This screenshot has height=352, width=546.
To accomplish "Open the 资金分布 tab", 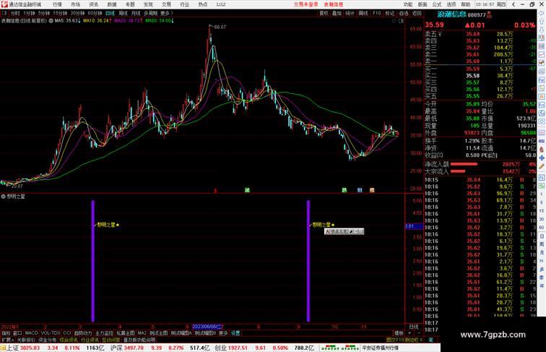I will click(48, 340).
